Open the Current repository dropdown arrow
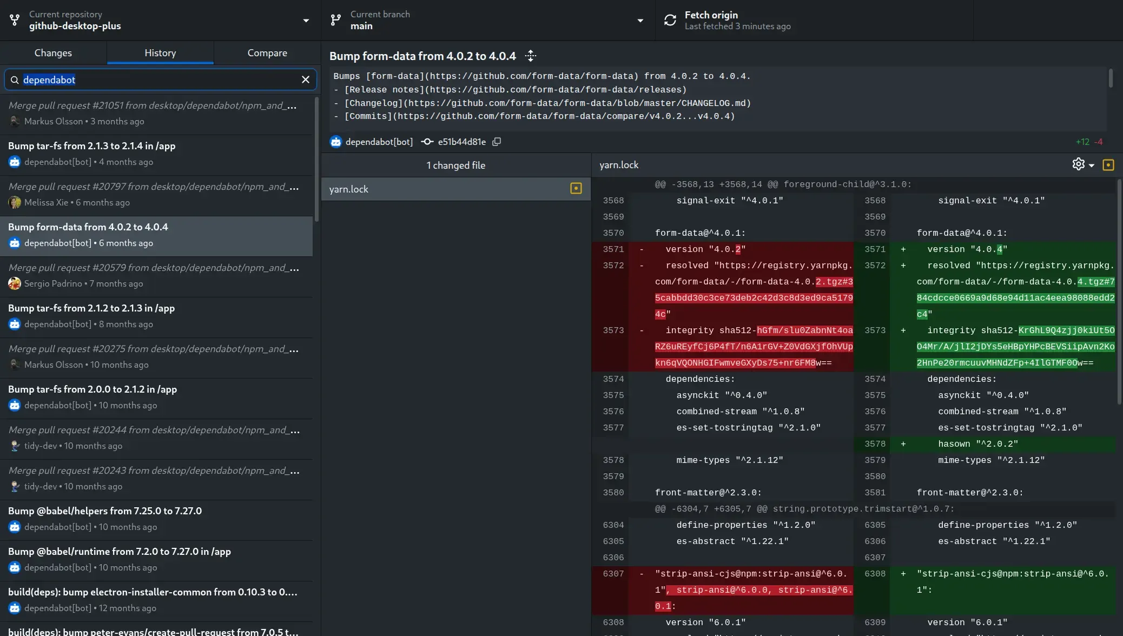1123x636 pixels. pyautogui.click(x=306, y=21)
